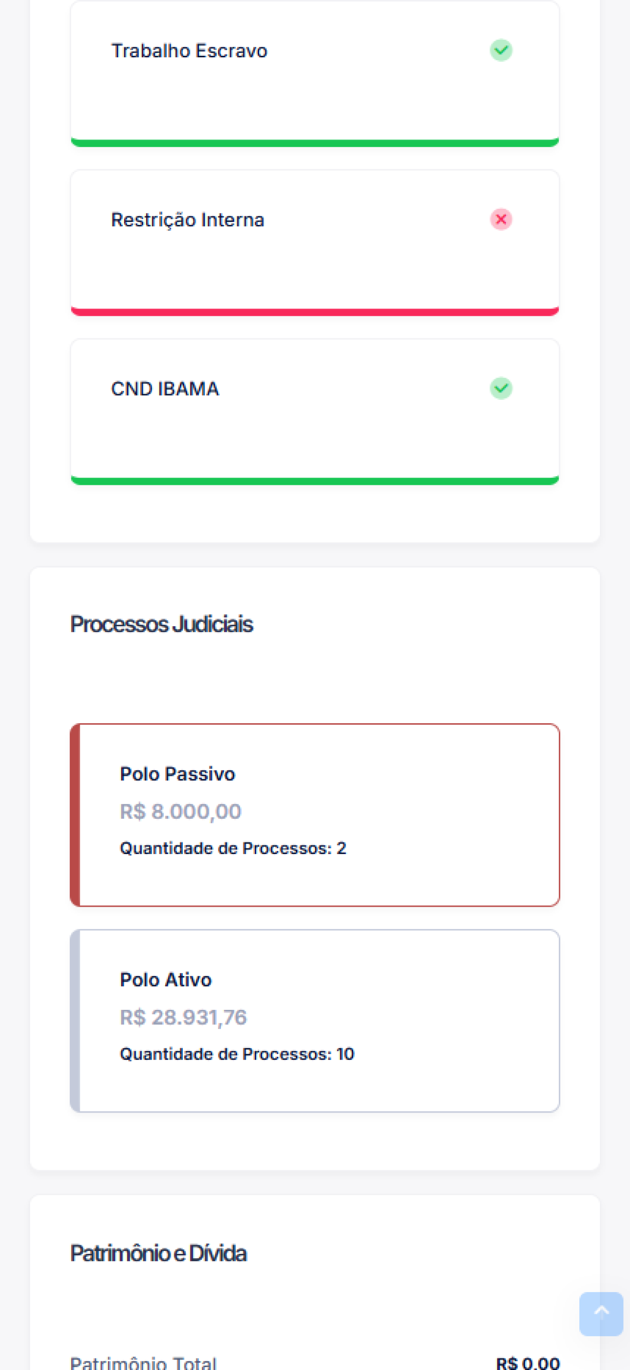
Task: Select the Polo Ativo card
Action: [x=315, y=1021]
